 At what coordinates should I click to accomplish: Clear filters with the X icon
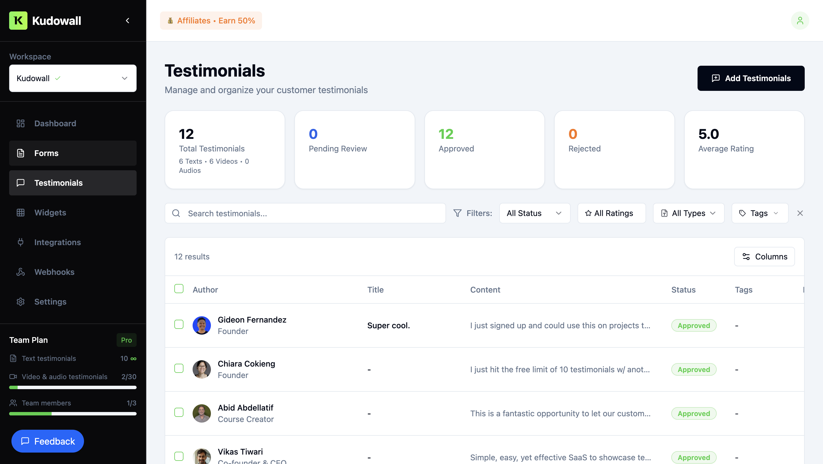click(x=800, y=213)
